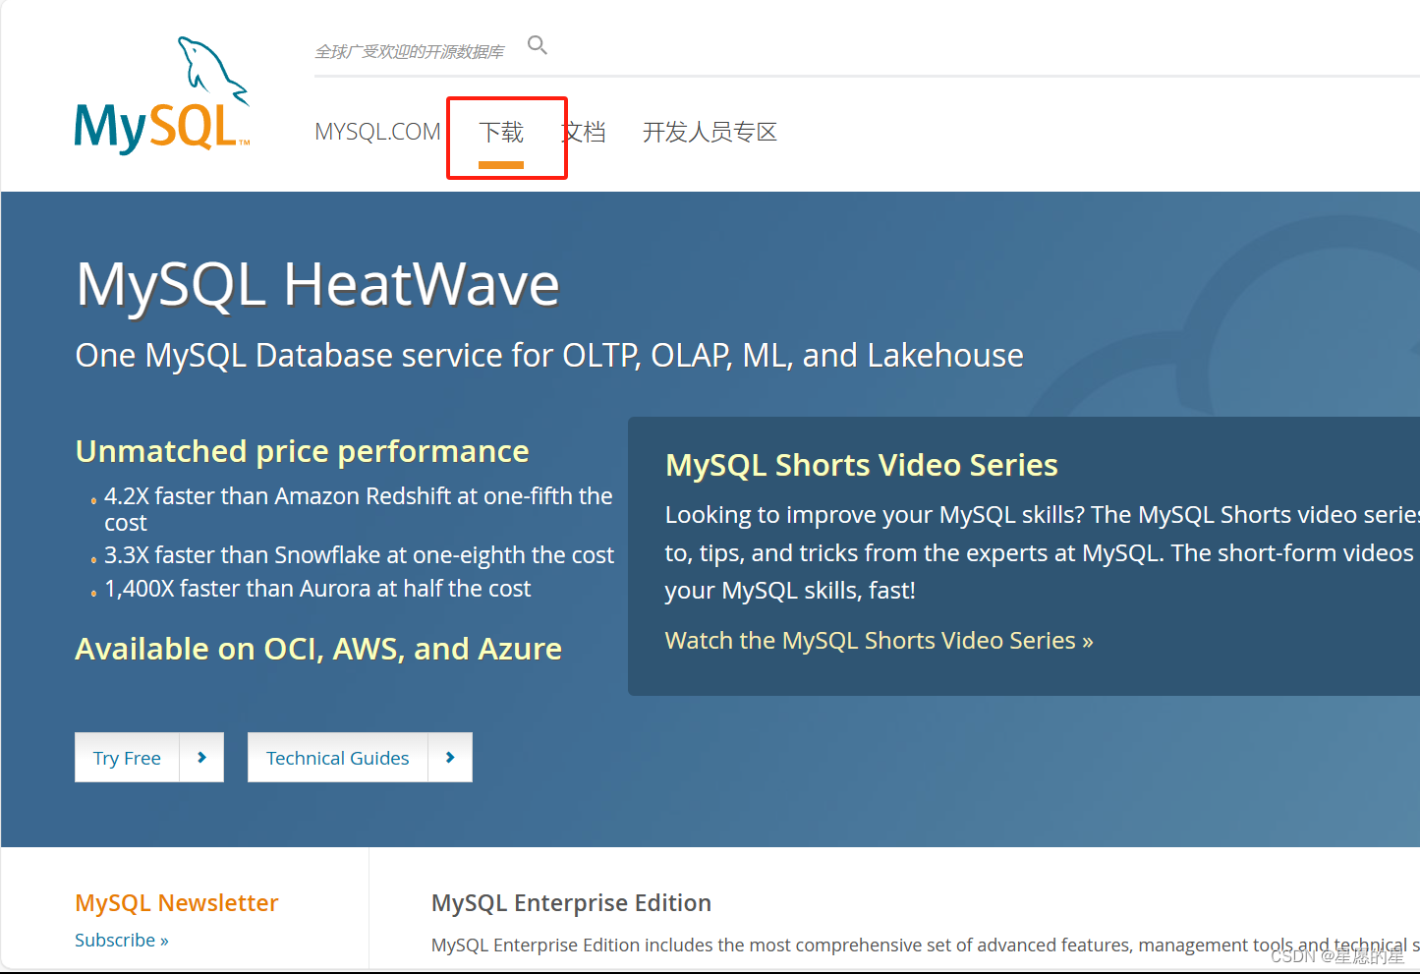Open the 开发人员专区 menu item

pyautogui.click(x=710, y=132)
